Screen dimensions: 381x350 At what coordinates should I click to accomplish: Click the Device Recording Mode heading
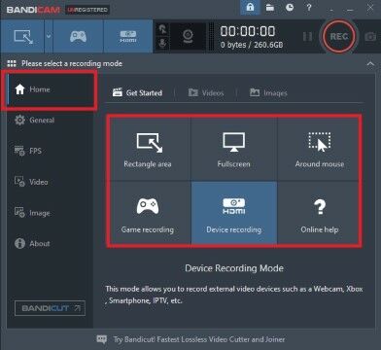234,268
